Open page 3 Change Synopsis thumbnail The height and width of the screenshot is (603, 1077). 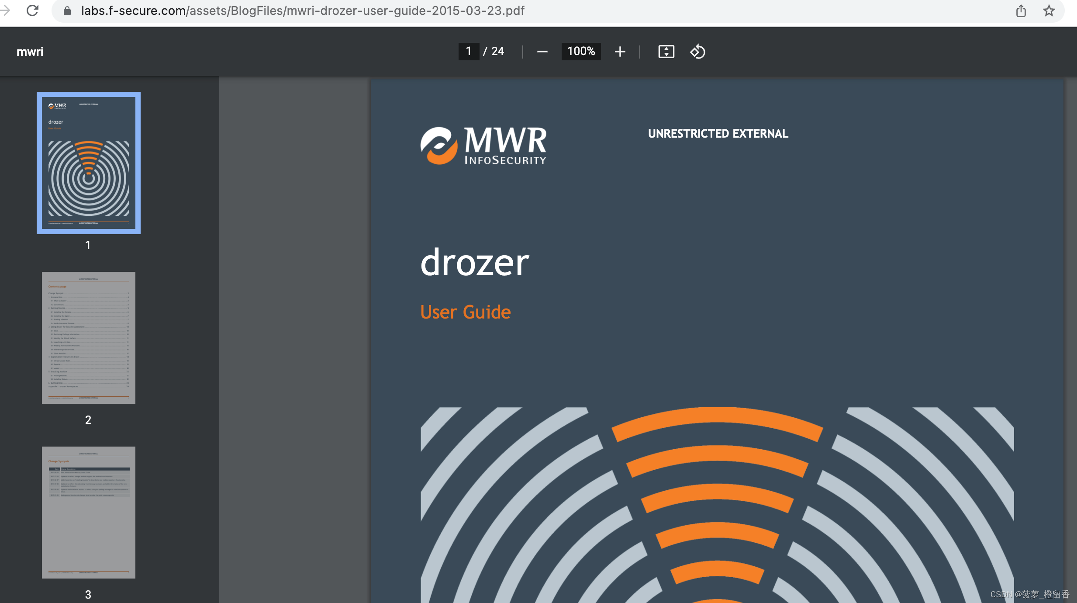coord(89,512)
